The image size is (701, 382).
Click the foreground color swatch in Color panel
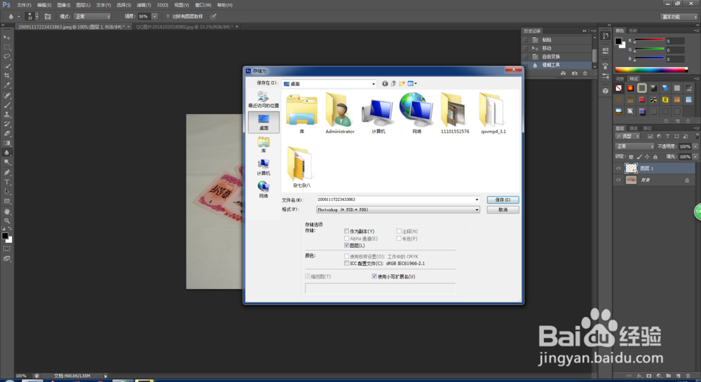(x=618, y=41)
